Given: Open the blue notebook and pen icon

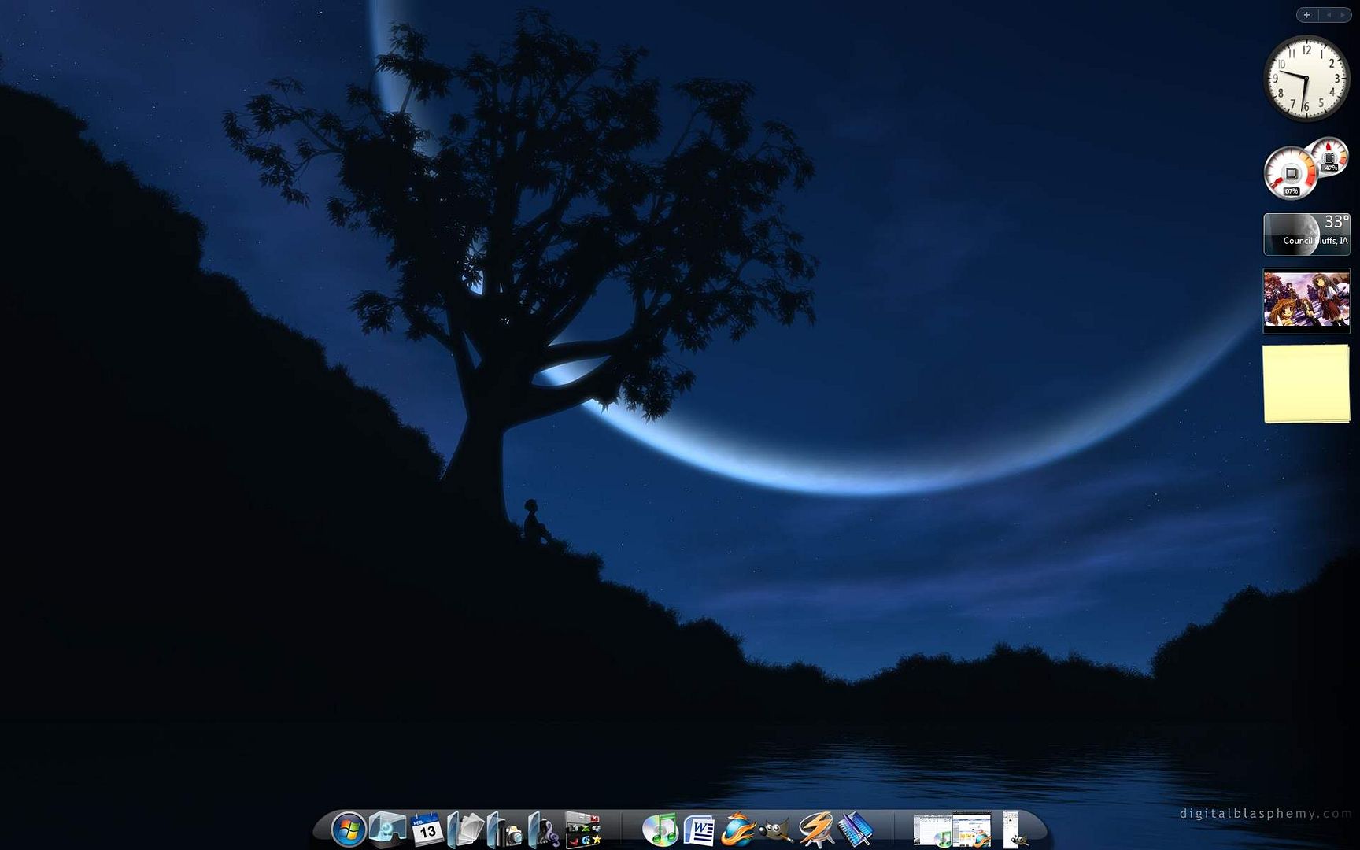Looking at the screenshot, I should pos(855,830).
